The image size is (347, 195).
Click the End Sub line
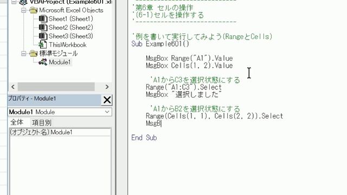144,138
